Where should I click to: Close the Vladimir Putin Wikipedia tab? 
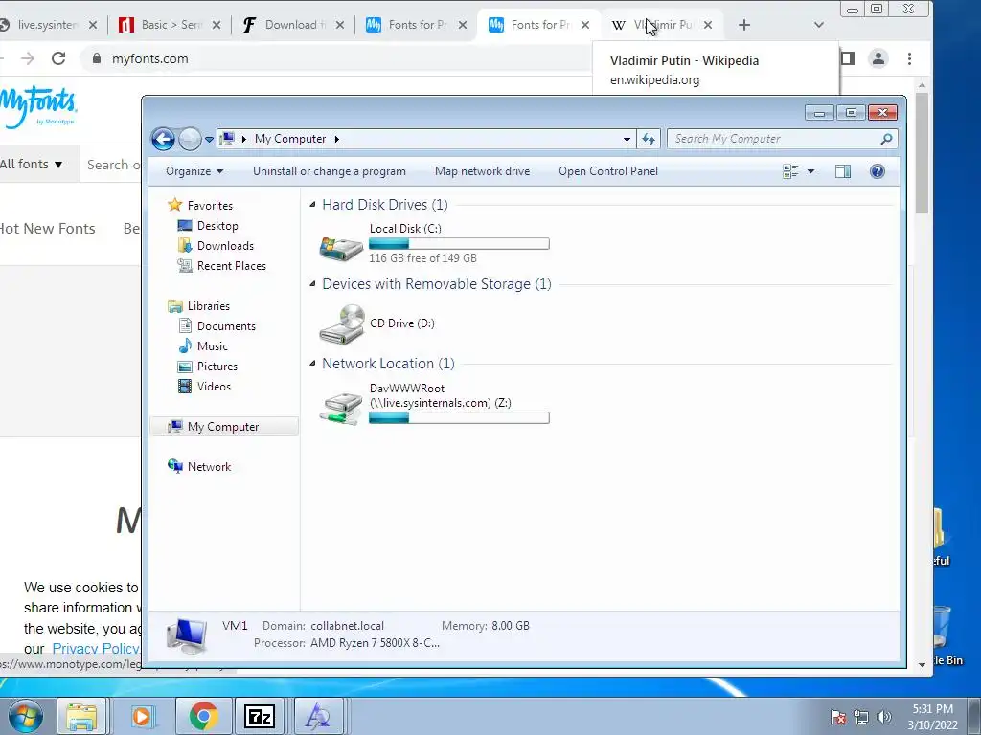click(708, 25)
